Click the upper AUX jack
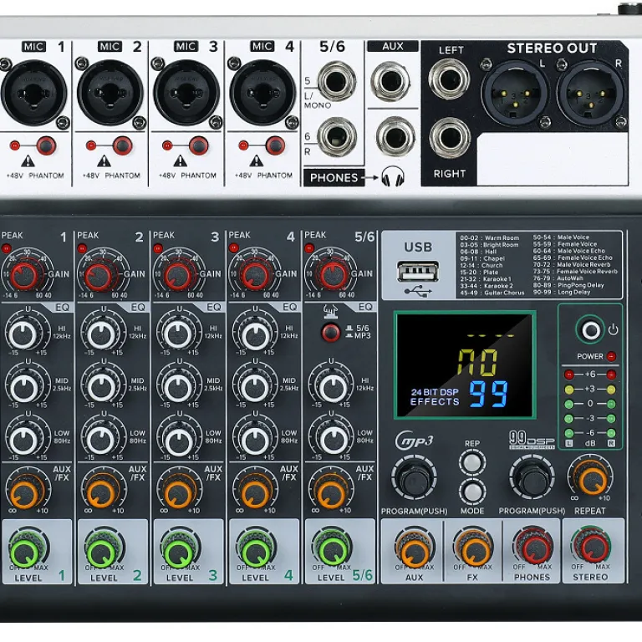 click(x=391, y=81)
